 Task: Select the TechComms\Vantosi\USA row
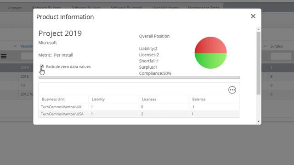pyautogui.click(x=139, y=114)
